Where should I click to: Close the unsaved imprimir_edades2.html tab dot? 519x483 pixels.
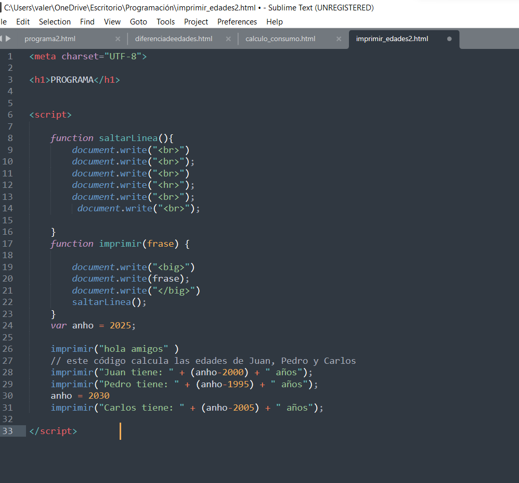(449, 39)
